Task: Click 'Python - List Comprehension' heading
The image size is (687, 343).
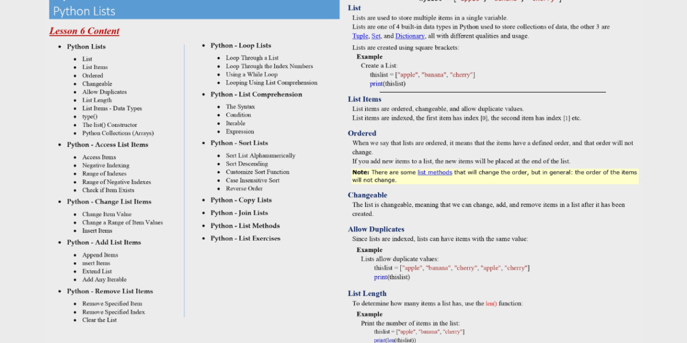Action: (256, 94)
